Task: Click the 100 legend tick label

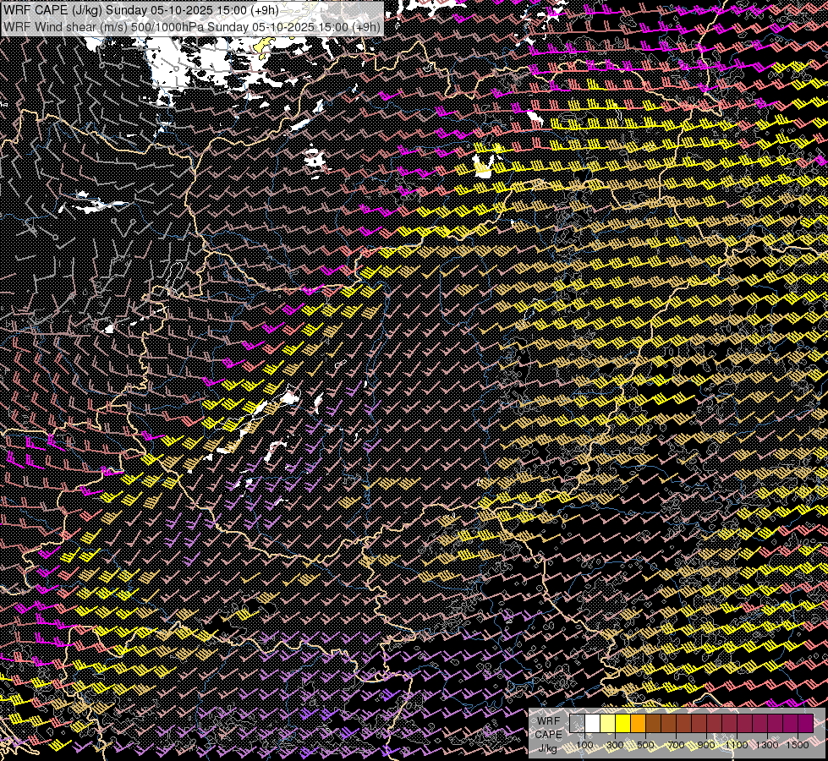Action: 585,745
